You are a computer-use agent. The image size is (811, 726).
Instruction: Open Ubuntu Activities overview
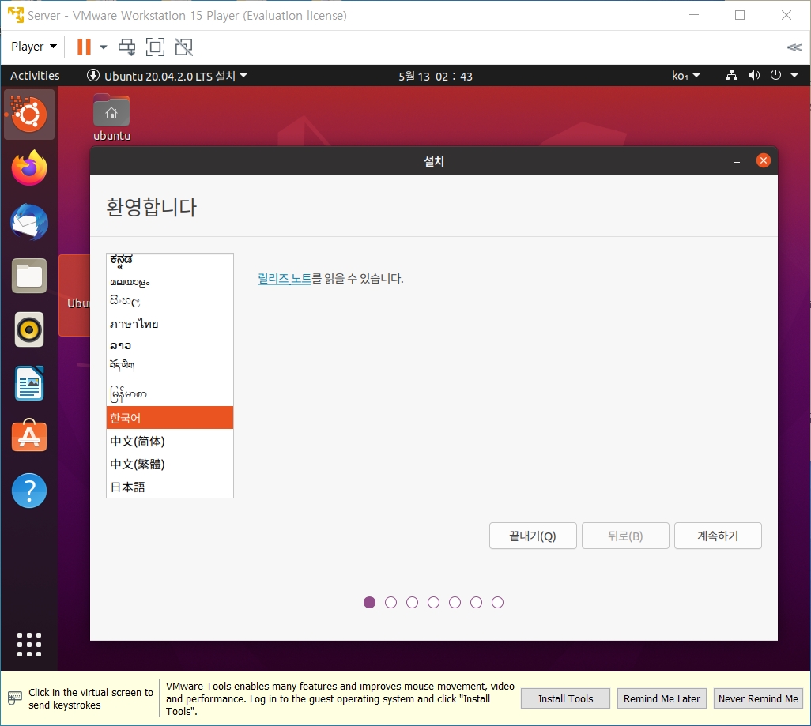point(35,76)
